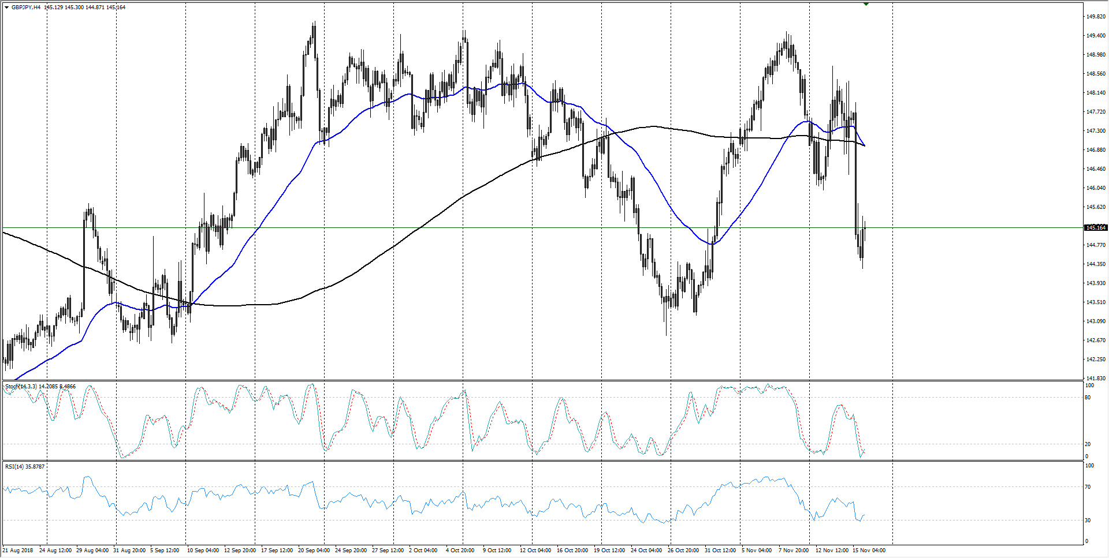Click the 31 Oct 12:00 time label

[720, 550]
